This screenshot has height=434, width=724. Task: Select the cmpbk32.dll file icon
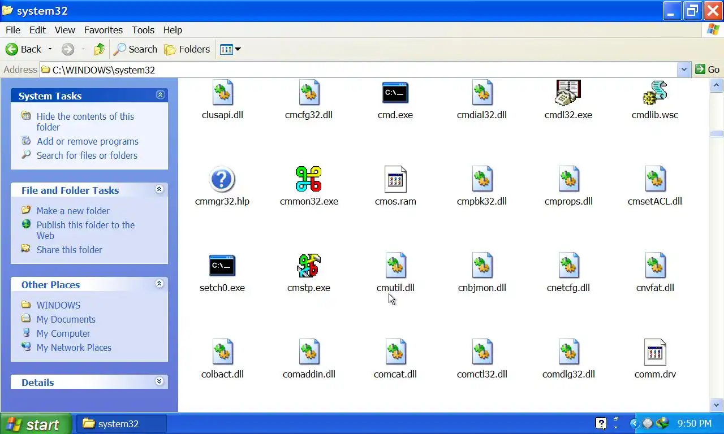[482, 179]
